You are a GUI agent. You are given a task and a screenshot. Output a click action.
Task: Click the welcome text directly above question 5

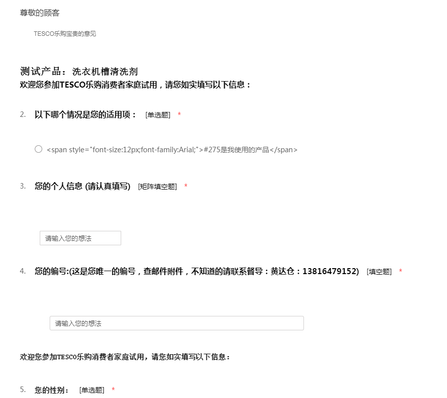tap(125, 357)
